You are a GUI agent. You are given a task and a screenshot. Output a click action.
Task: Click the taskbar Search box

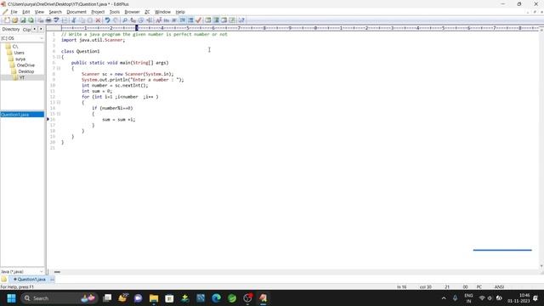pyautogui.click(x=59, y=298)
